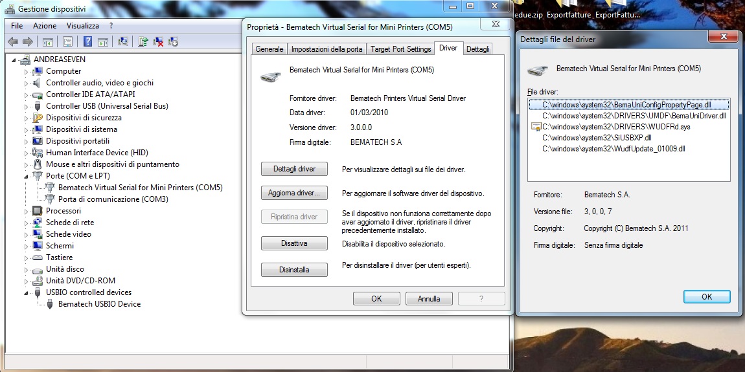The image size is (745, 372).
Task: Select BemaUniConfigPropertyPage.dll in the file list
Action: [628, 104]
